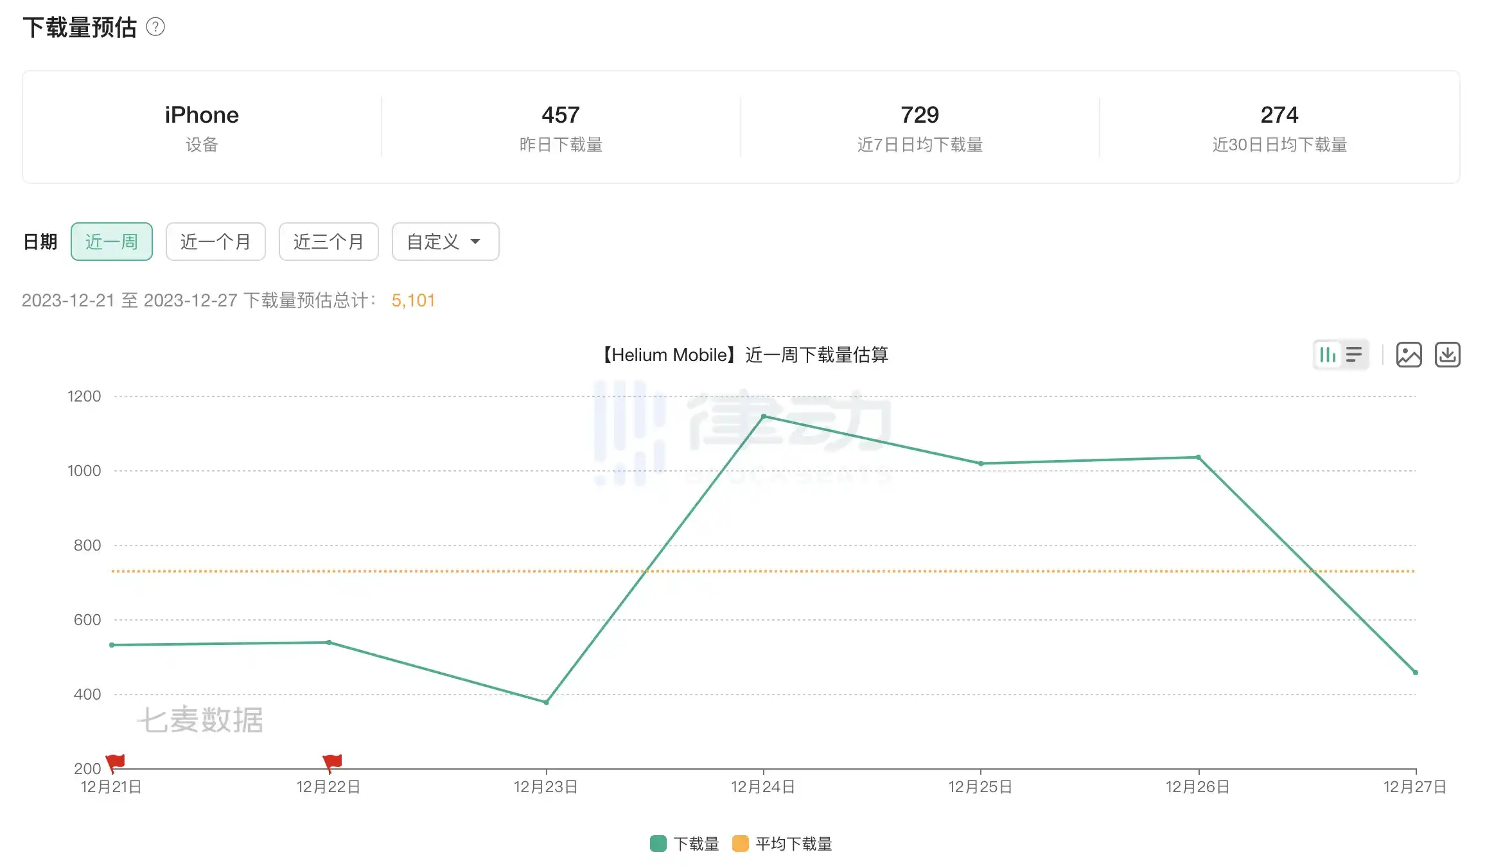Screen dimensions: 1485x866
Task: Open the 自定义 date range dropdown
Action: (x=445, y=242)
